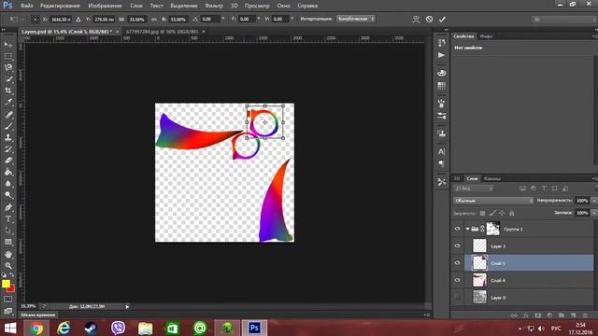Select the Слой 4 layer thumbnail
Image resolution: width=598 pixels, height=336 pixels.
coord(479,280)
